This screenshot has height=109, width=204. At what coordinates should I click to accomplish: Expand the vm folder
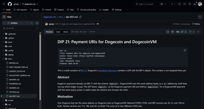pyautogui.click(x=3, y=104)
